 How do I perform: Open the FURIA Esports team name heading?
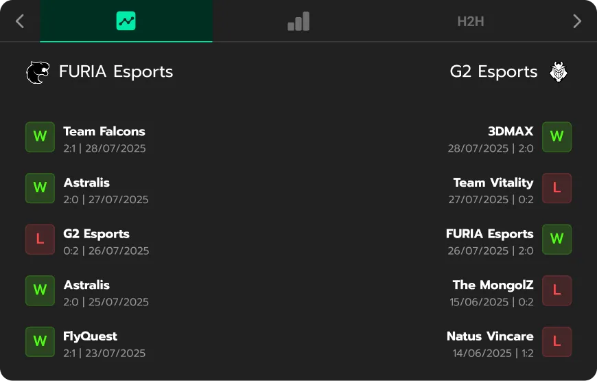click(116, 72)
